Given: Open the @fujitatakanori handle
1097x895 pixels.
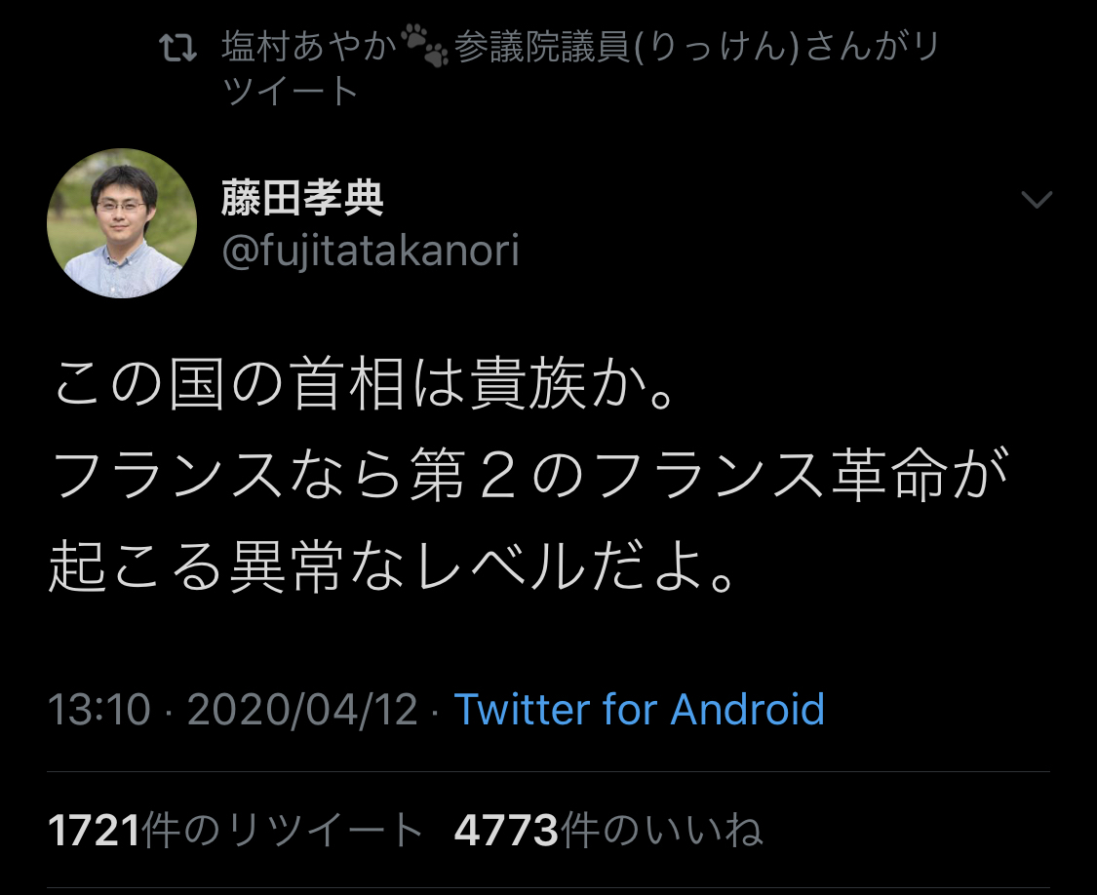Looking at the screenshot, I should pyautogui.click(x=371, y=251).
